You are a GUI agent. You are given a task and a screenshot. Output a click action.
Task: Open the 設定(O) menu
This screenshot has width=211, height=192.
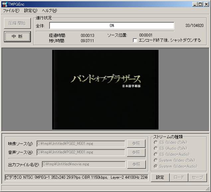[31, 11]
